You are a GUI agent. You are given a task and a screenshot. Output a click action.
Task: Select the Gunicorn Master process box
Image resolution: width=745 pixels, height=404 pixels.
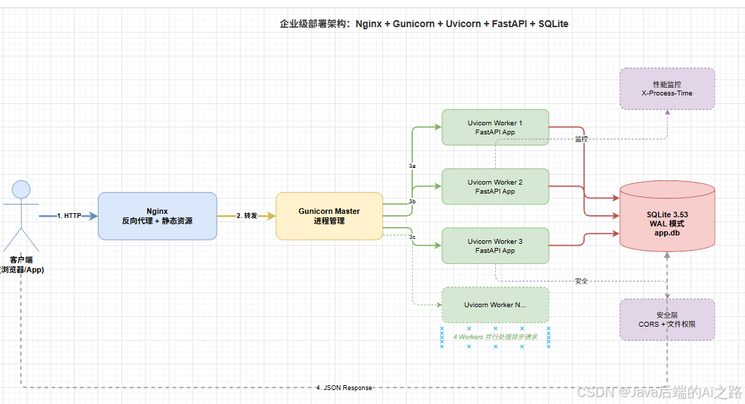pyautogui.click(x=329, y=216)
